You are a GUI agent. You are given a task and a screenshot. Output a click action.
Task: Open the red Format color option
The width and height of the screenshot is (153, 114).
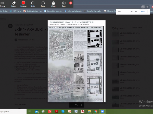(x=23, y=4)
